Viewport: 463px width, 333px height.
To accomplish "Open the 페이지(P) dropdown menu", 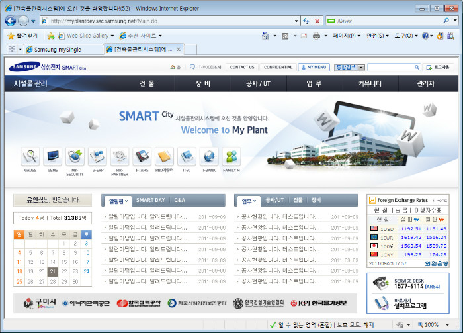I will click(x=347, y=36).
